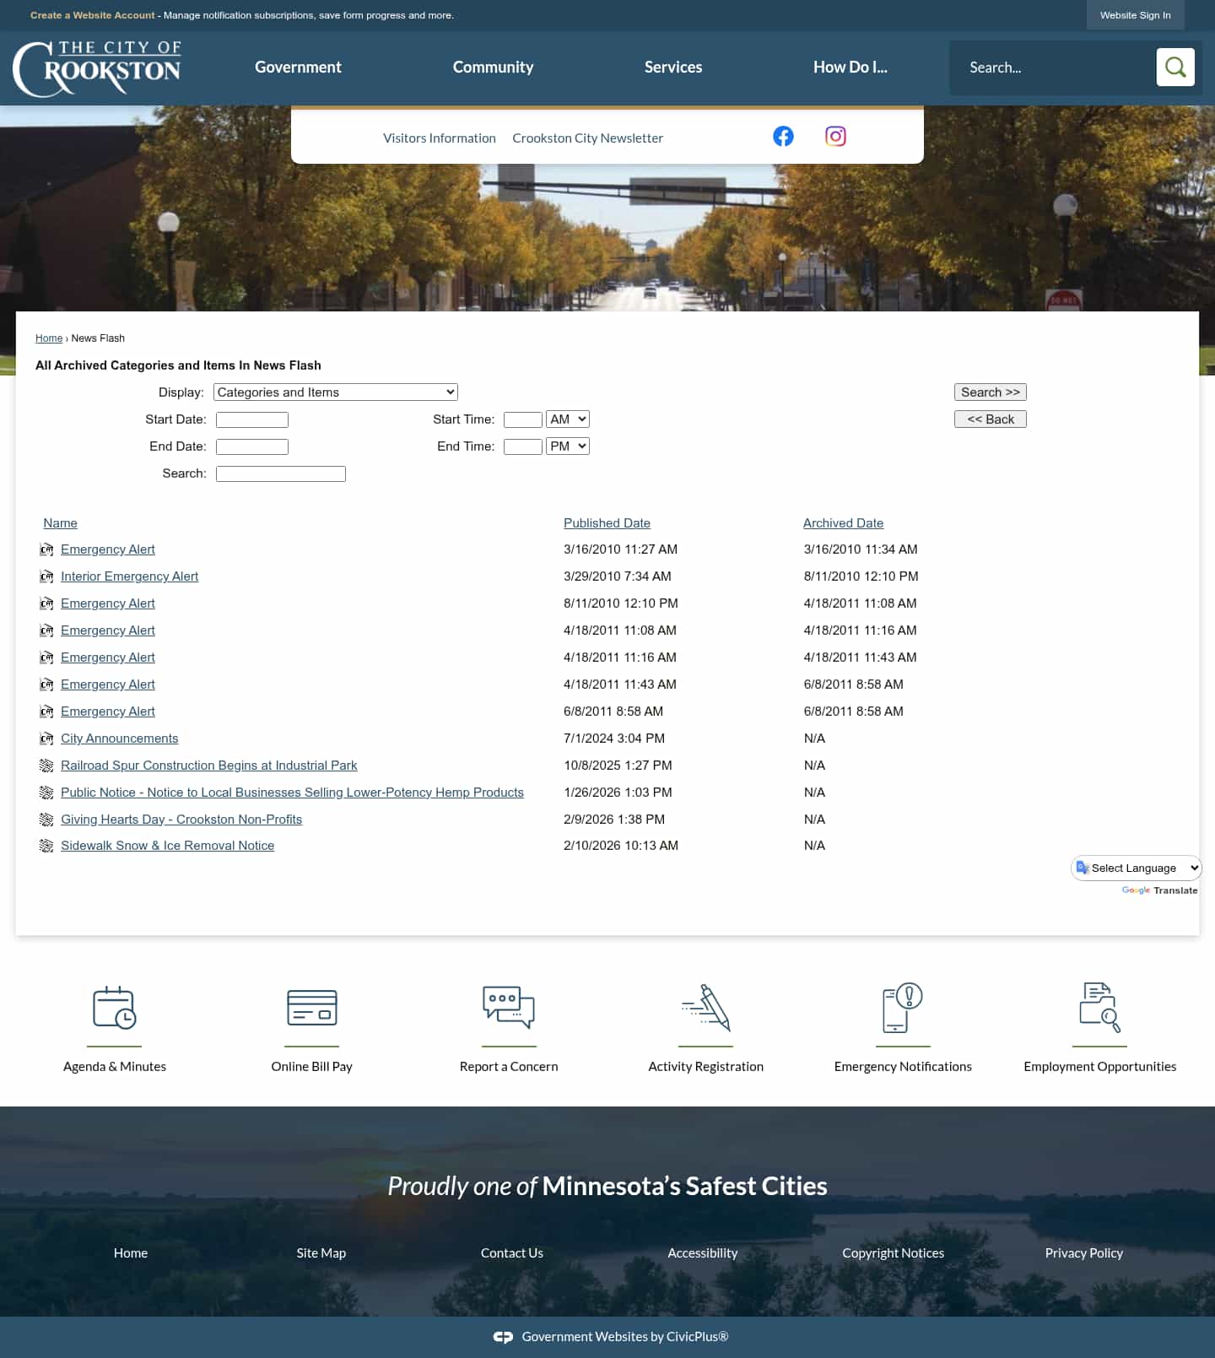The height and width of the screenshot is (1358, 1215).
Task: Open the footer Contact Us link
Action: click(x=512, y=1252)
